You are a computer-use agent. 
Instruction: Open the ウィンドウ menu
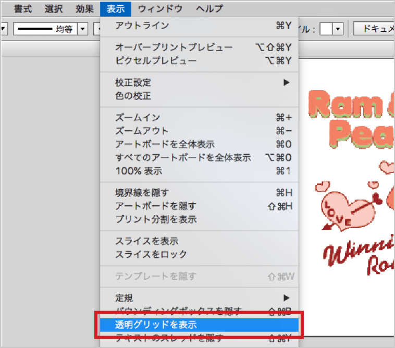[x=161, y=8]
